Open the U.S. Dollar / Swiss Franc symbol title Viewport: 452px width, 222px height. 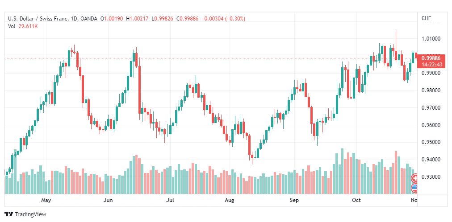[x=38, y=19]
